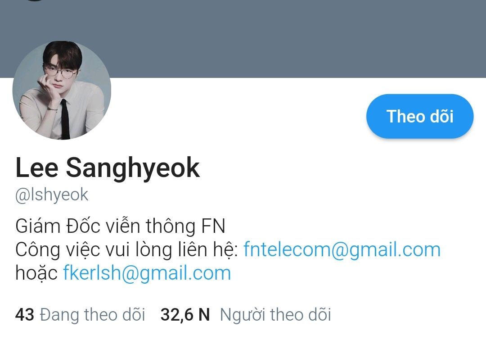View the 43 Đang theo dõi list
This screenshot has width=486, height=349.
pyautogui.click(x=80, y=315)
